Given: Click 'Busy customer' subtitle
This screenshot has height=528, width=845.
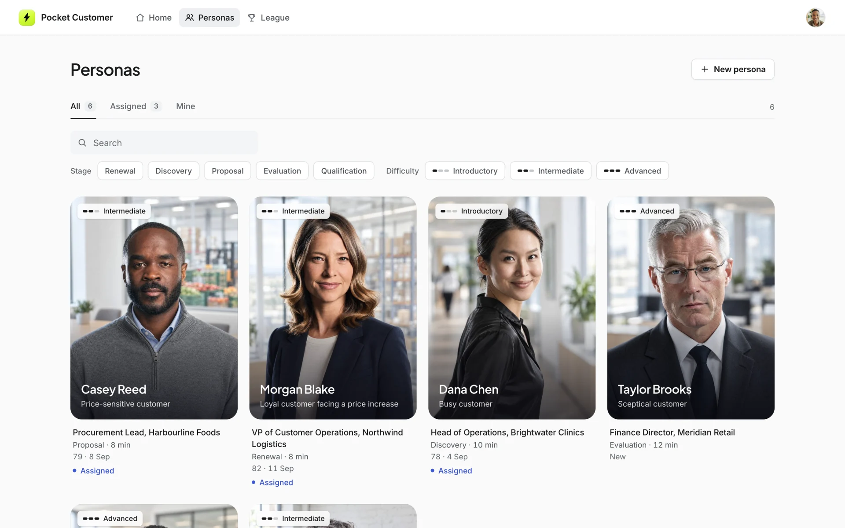Looking at the screenshot, I should click(465, 404).
